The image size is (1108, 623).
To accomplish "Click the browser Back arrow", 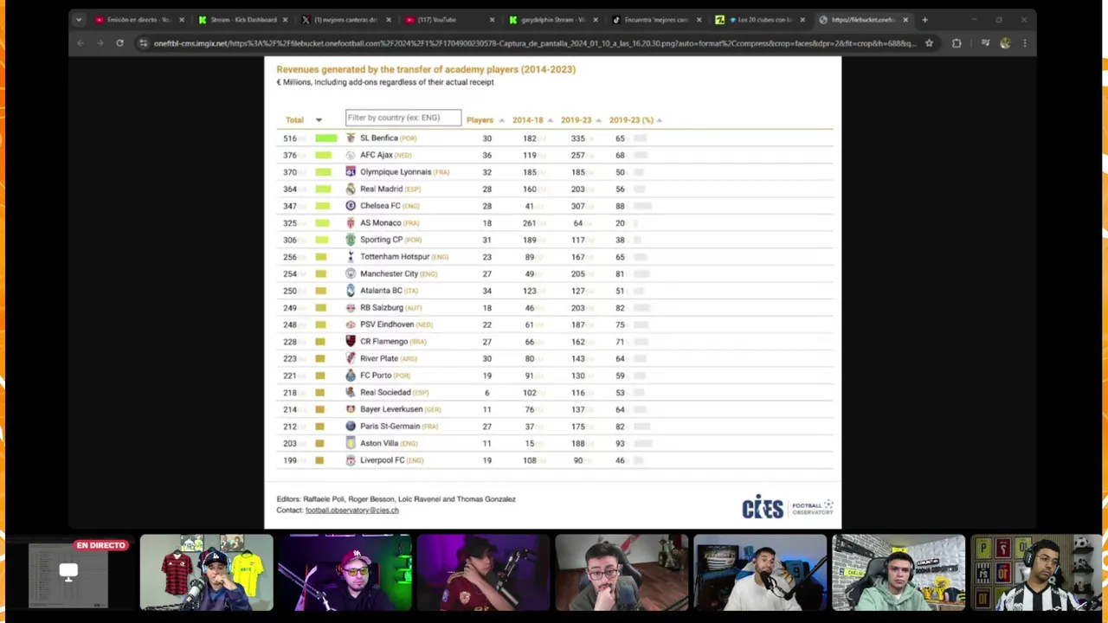I will 81,43.
